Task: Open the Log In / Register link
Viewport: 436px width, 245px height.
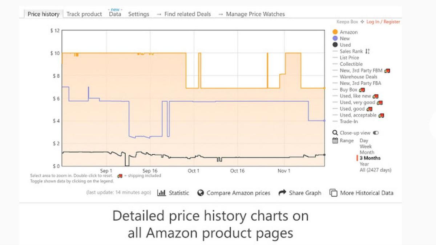Action: [383, 22]
